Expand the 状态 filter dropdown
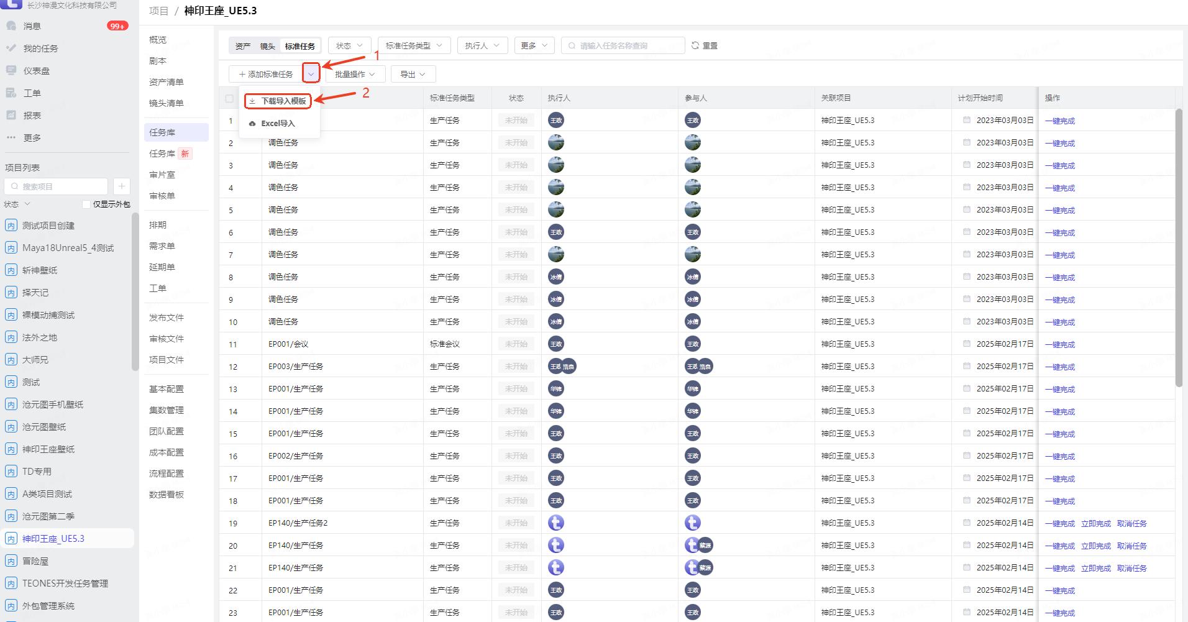 pos(350,45)
